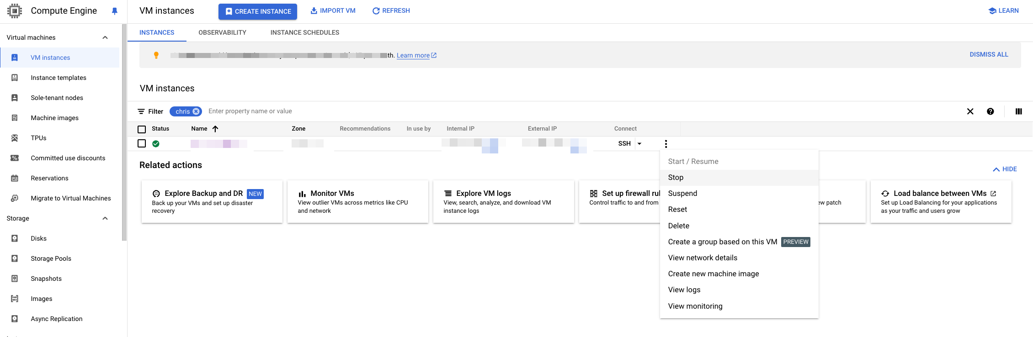The height and width of the screenshot is (337, 1033).
Task: Click the Storage Pools icon
Action: pos(15,258)
